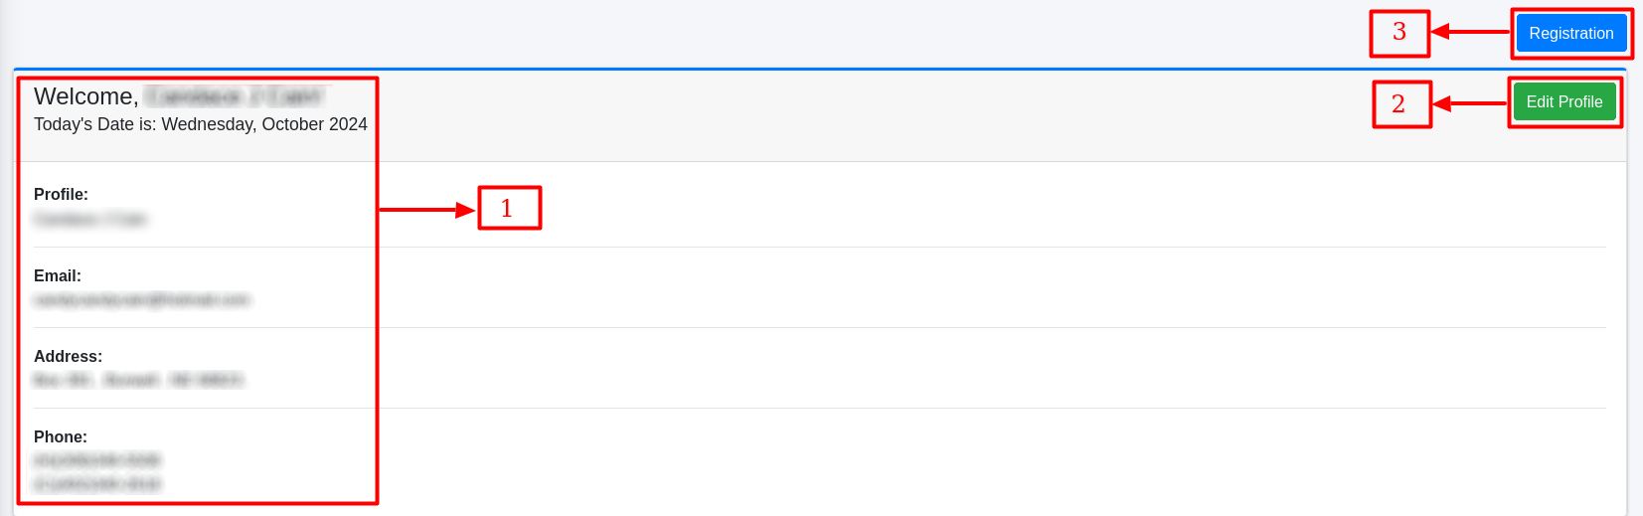Click the arrow between Edit Profile and 2
Screen dimensions: 1643x516
point(1470,103)
